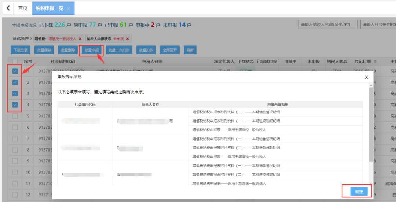This screenshot has height=202, width=396.
Task: Click the 下载信息 button
Action: click(x=21, y=50)
